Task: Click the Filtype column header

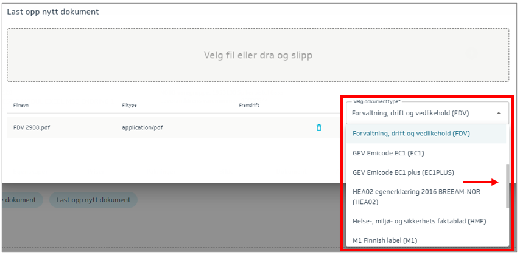Action: [x=129, y=105]
